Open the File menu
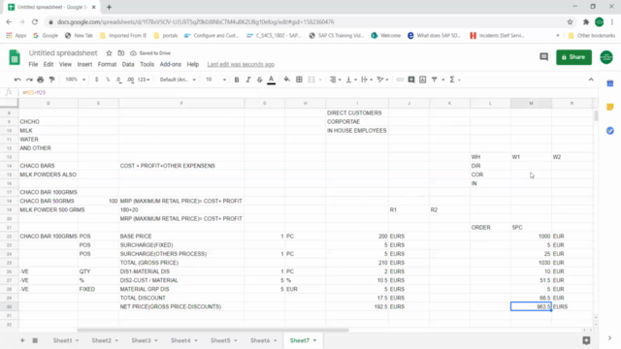Image resolution: width=621 pixels, height=349 pixels. click(33, 64)
